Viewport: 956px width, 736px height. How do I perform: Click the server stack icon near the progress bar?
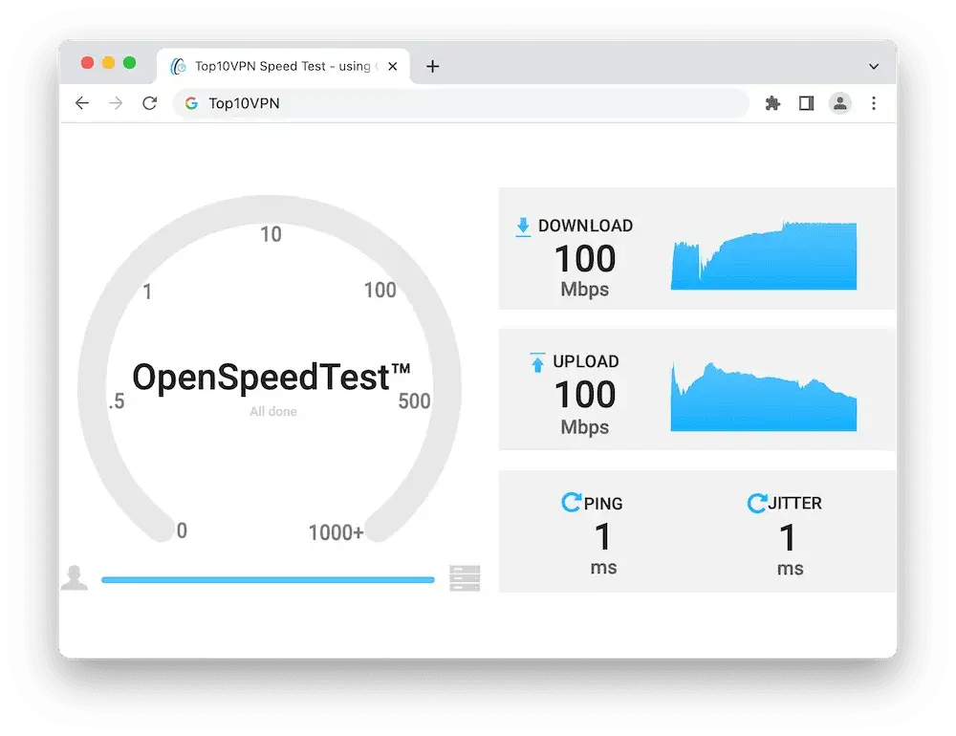coord(465,577)
